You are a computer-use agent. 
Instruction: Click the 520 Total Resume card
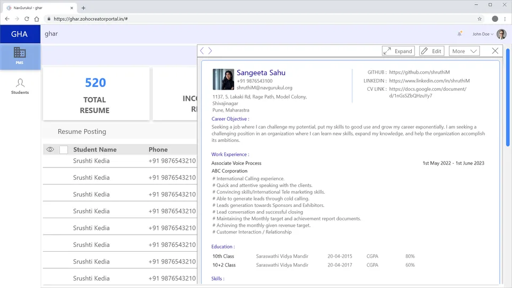click(x=96, y=94)
